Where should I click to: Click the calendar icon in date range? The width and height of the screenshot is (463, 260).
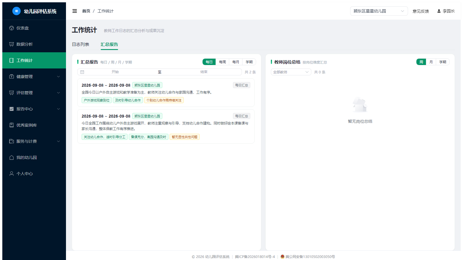[82, 72]
